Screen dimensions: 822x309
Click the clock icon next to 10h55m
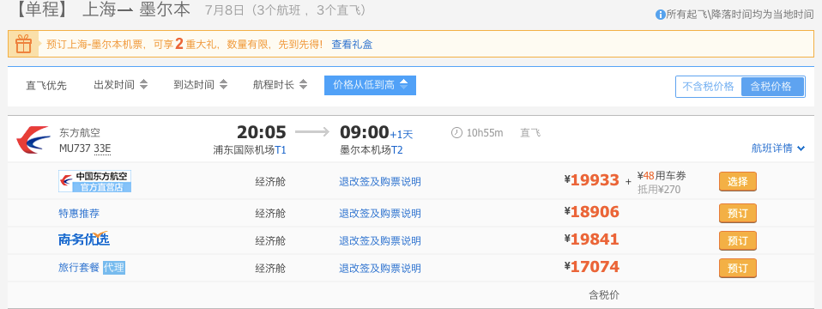456,133
